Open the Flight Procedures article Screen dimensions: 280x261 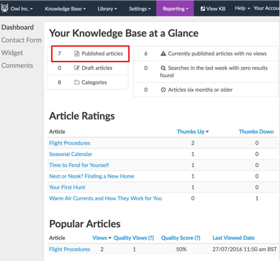pos(70,143)
